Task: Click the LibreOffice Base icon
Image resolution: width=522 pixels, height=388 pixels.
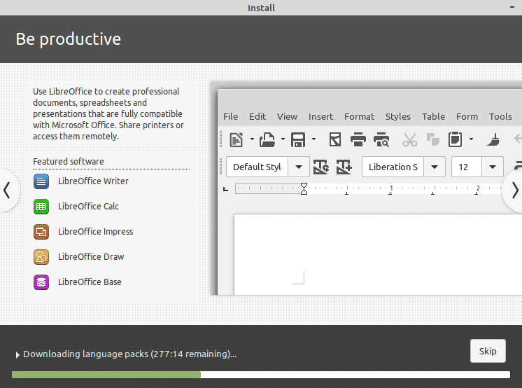Action: [41, 282]
